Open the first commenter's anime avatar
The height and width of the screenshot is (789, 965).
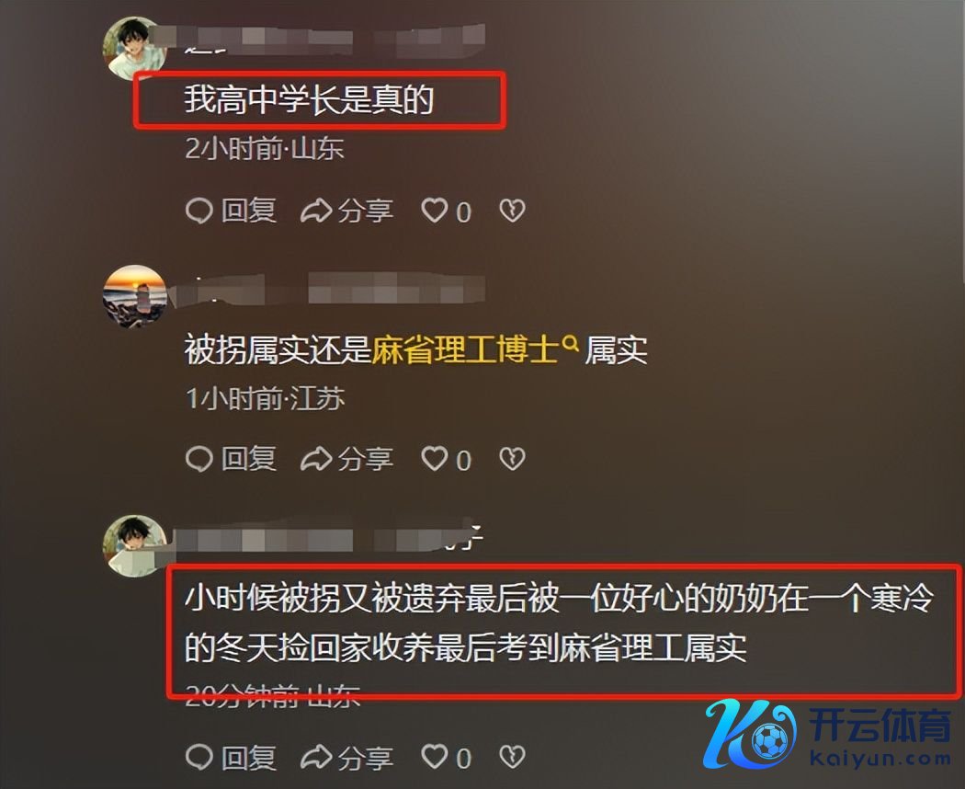(x=134, y=48)
